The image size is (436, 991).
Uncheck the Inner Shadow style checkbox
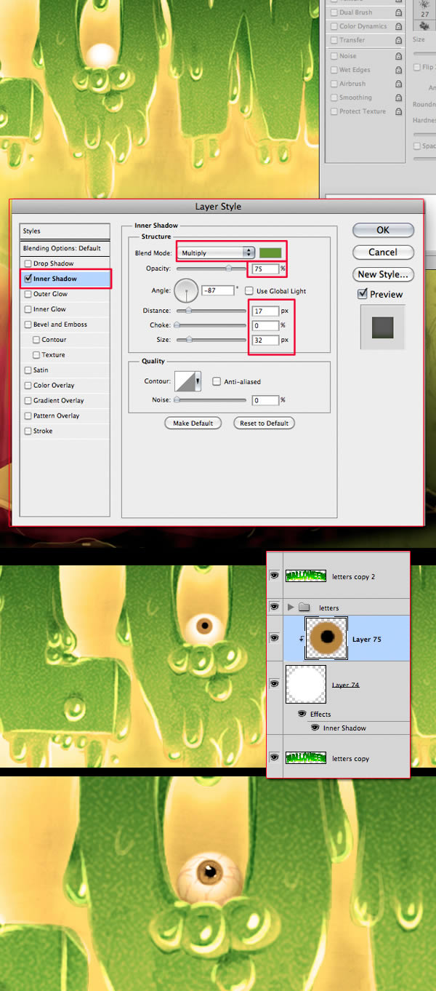point(28,279)
